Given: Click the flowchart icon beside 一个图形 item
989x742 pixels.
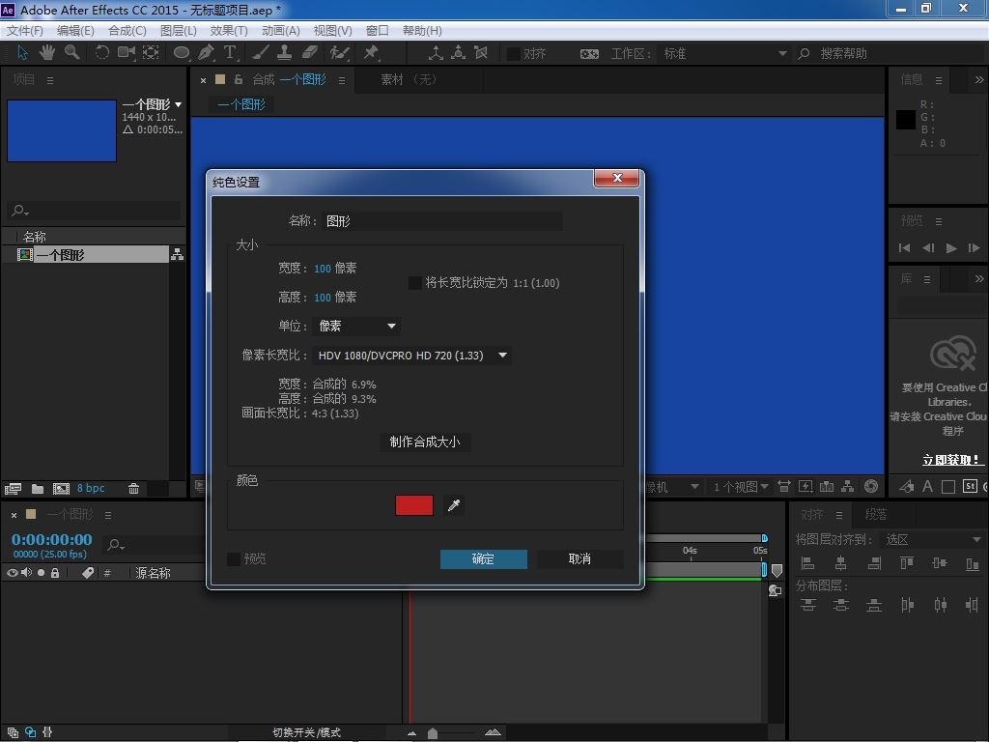Looking at the screenshot, I should coord(178,254).
